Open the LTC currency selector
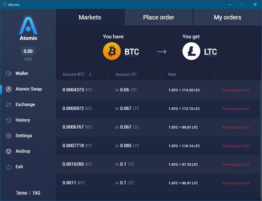 pyautogui.click(x=210, y=52)
